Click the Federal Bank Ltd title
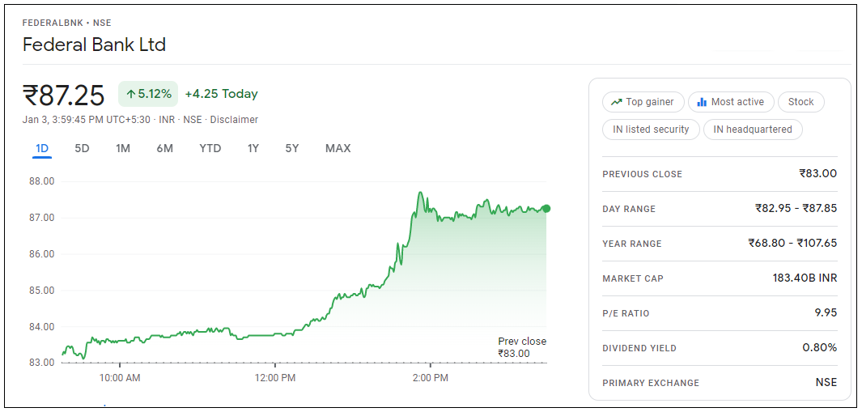 94,45
